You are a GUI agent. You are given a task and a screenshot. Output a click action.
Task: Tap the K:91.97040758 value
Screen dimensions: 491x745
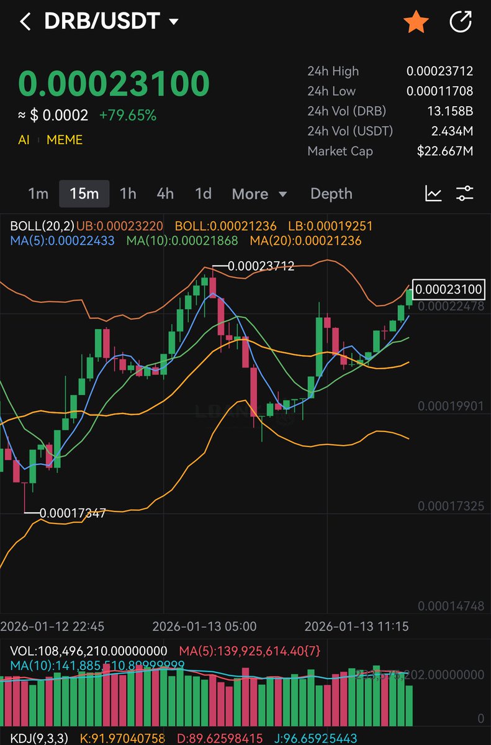click(123, 739)
